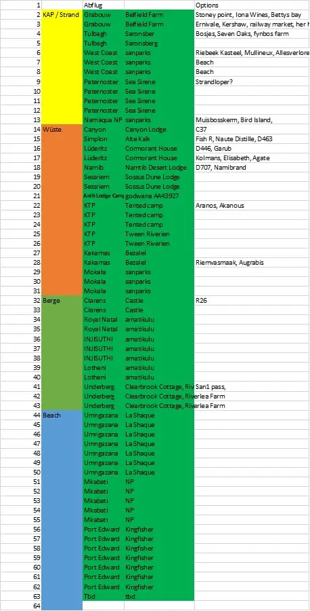This screenshot has width=310, height=611.
Task: Select the Riemvasmaak, Augrabis cell
Action: 252,262
